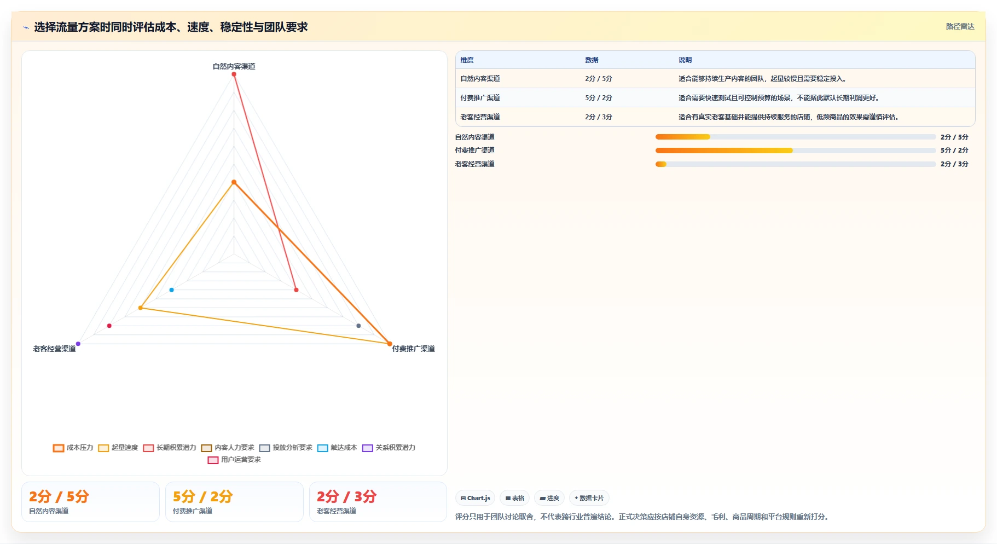
Task: Toggle the 内容人力要求 legend series
Action: pos(228,448)
